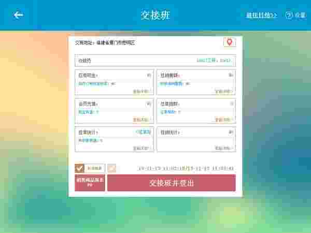The height and width of the screenshot is (233, 311).
Task: Open the underlined link in top bar
Action: point(261,15)
